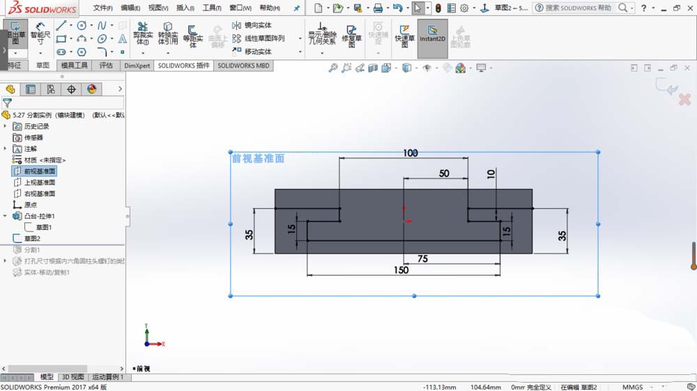Pin the menu bar with pushpin icon
This screenshot has width=697, height=391.
pyautogui.click(x=296, y=8)
